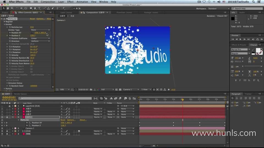Select the Zoom magnifier tool
This screenshot has height=148, width=264.
pos(12,8)
